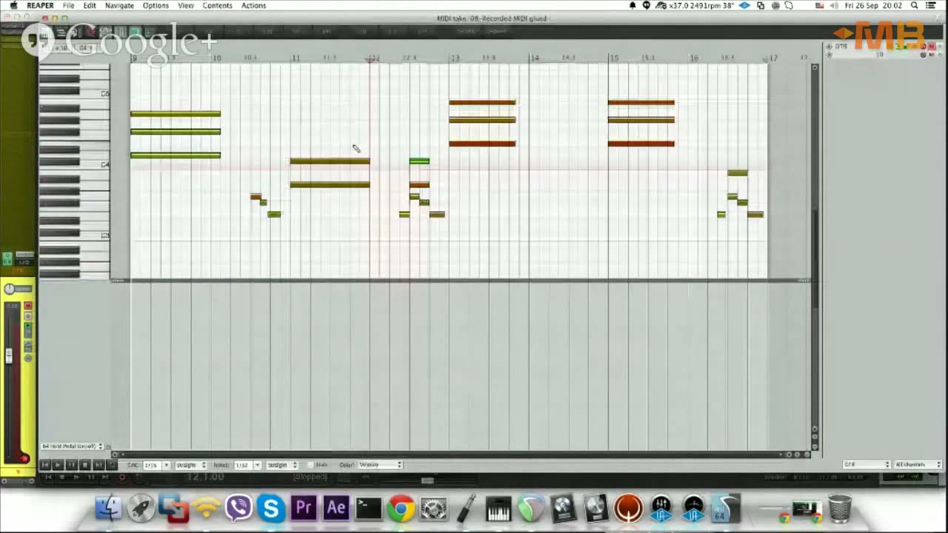Open the Trash in the Dock
The height and width of the screenshot is (533, 948).
840,509
